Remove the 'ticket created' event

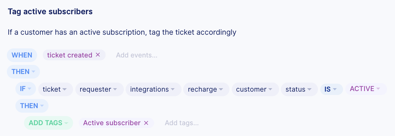(98, 55)
